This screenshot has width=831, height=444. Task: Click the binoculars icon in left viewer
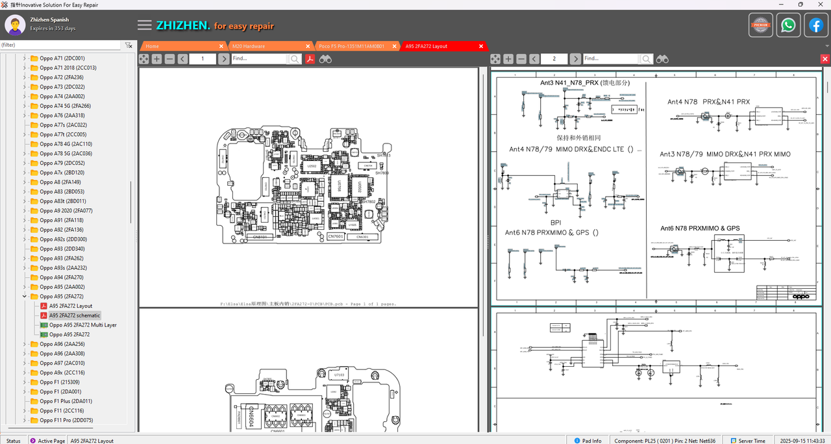coord(325,59)
